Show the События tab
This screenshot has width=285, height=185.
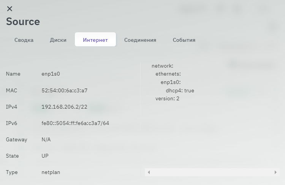pos(184,40)
